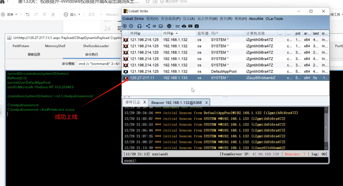
Task: Open the ShellcodeLoader tab in webshell tool
Action: pyautogui.click(x=96, y=46)
